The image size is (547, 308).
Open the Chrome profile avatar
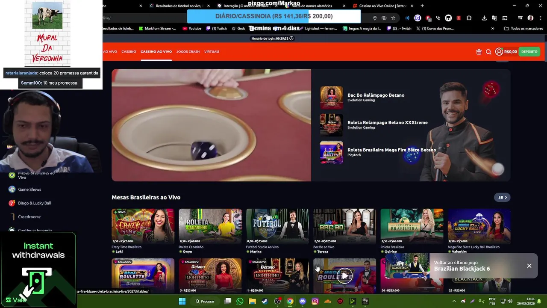click(530, 18)
